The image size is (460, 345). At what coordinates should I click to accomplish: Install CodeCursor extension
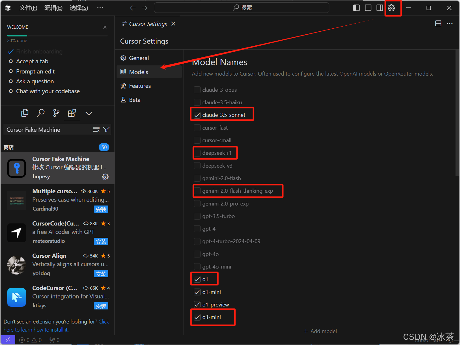101,306
